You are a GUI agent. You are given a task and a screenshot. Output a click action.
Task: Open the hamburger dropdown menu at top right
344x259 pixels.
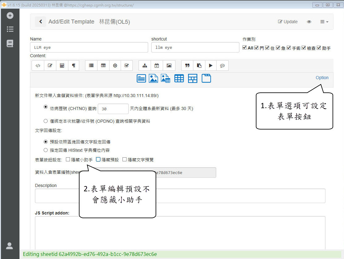(324, 22)
